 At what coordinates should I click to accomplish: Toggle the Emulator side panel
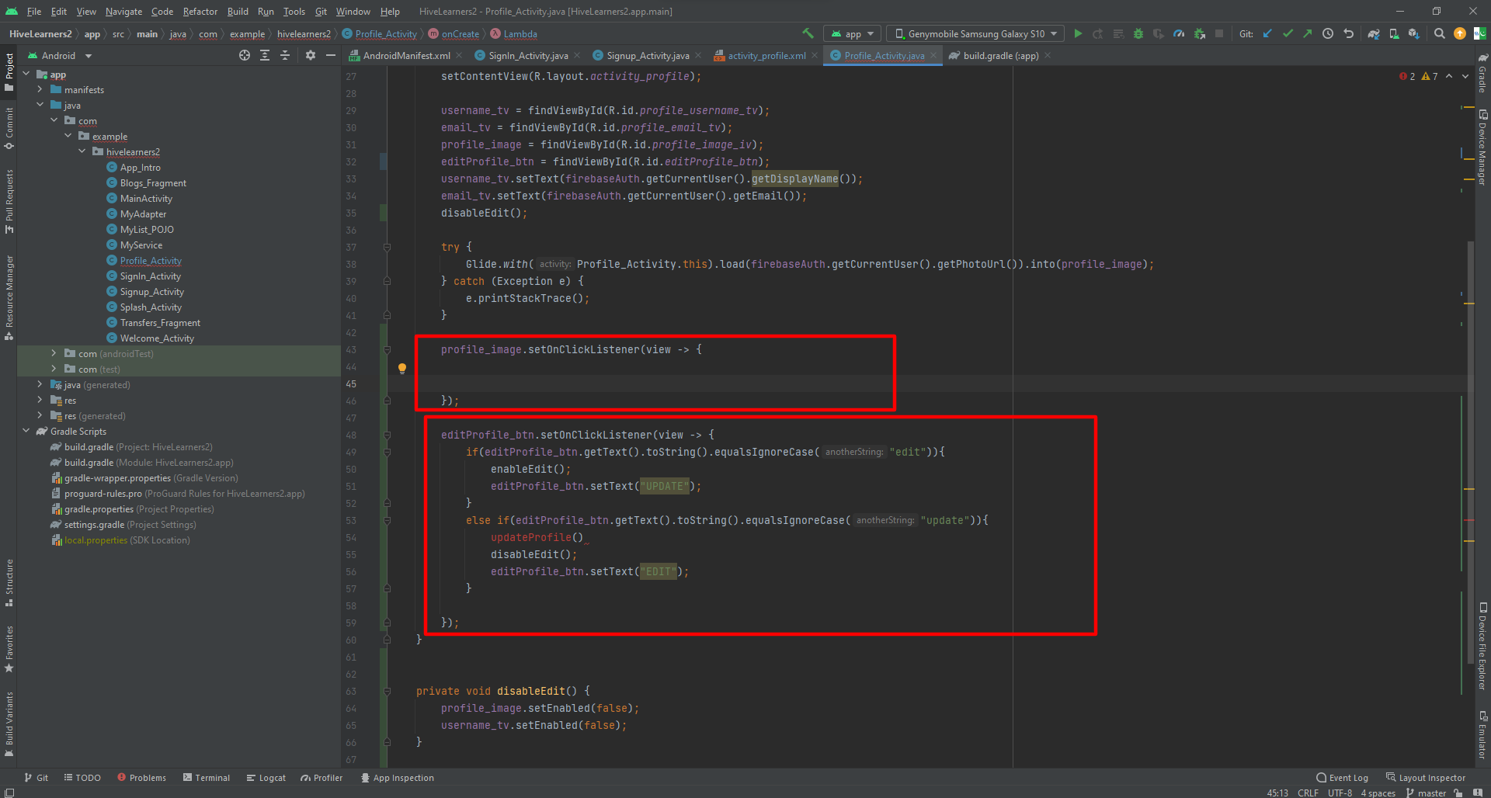[1482, 734]
